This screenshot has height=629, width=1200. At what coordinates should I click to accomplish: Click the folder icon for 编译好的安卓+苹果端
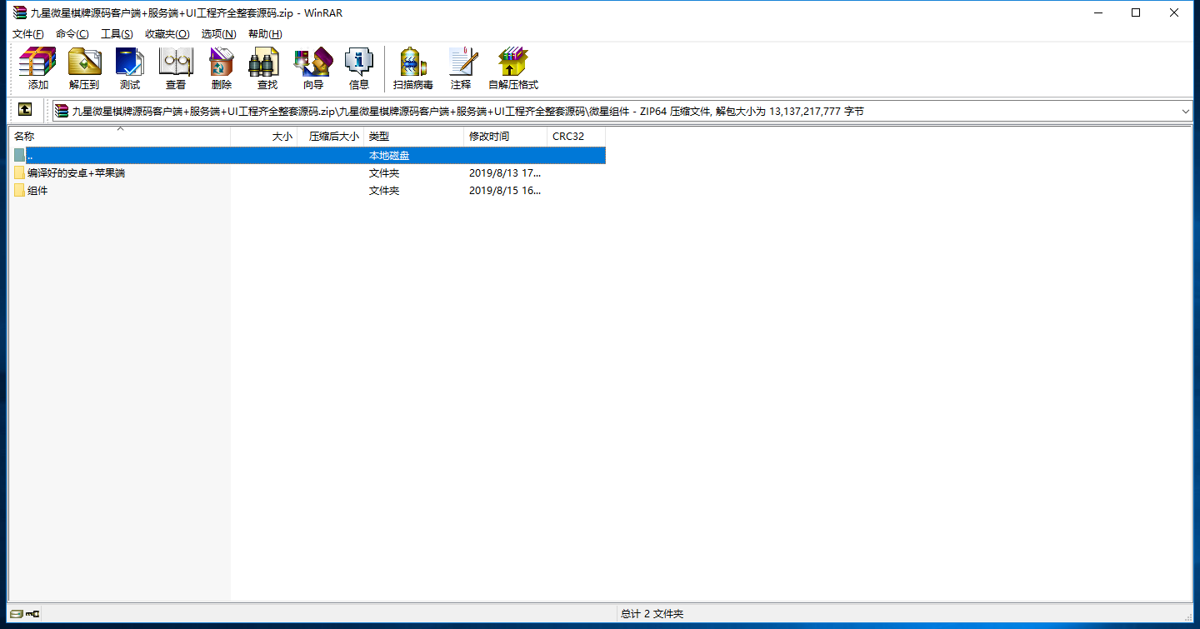pos(19,173)
